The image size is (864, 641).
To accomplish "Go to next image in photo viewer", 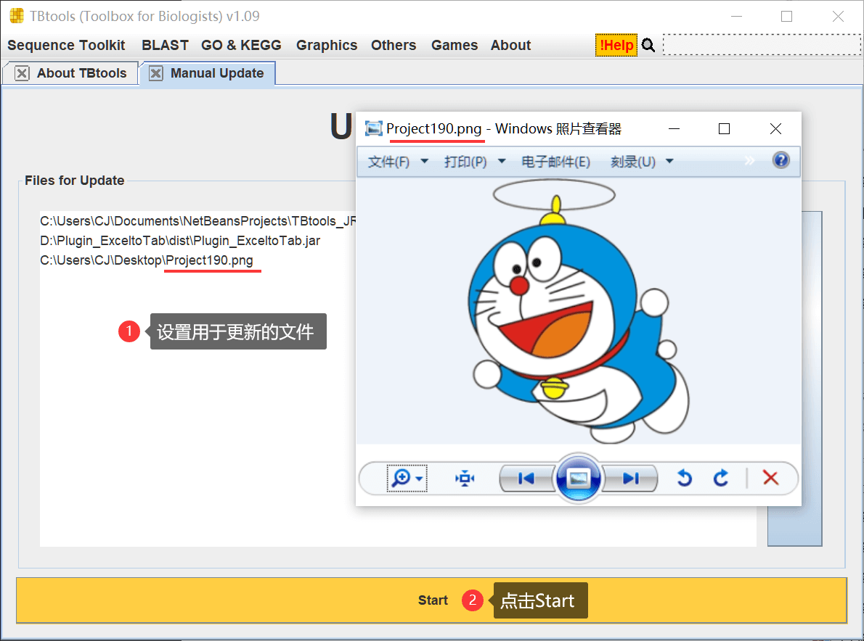I will [x=631, y=478].
